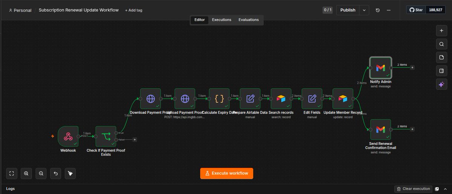452x194 pixels.
Task: Switch to the Evaluations tab
Action: [249, 20]
